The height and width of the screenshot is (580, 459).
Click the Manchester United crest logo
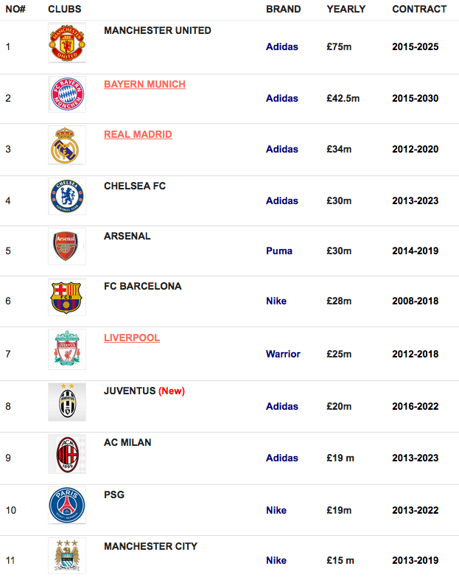[x=67, y=43]
